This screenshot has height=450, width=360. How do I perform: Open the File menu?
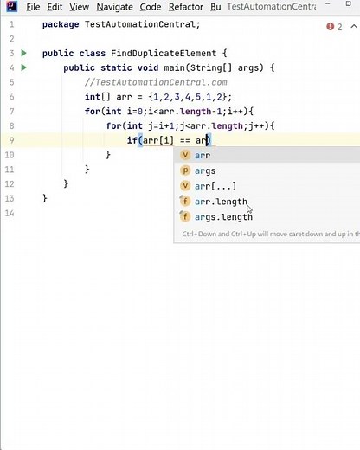(x=33, y=7)
